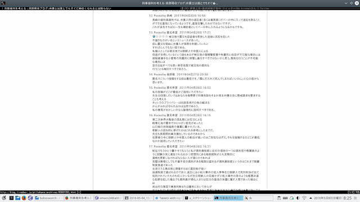The width and height of the screenshot is (360, 202).
Task: Select the first browser tab 刑事裁判を考える
Action: click(x=56, y=8)
